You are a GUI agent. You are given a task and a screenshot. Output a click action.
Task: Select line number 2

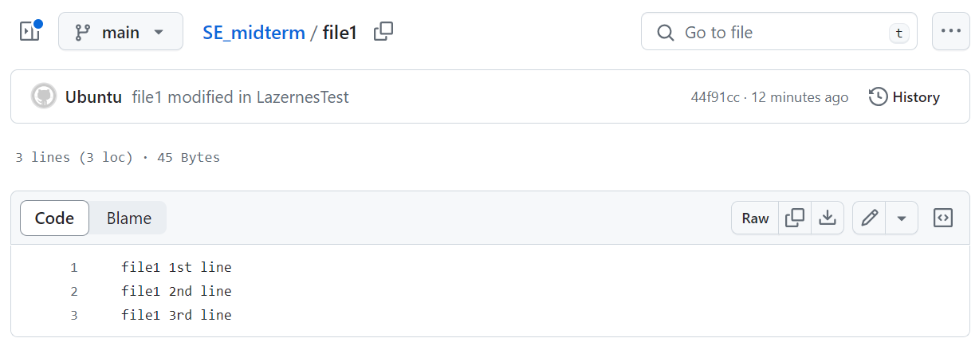(74, 291)
